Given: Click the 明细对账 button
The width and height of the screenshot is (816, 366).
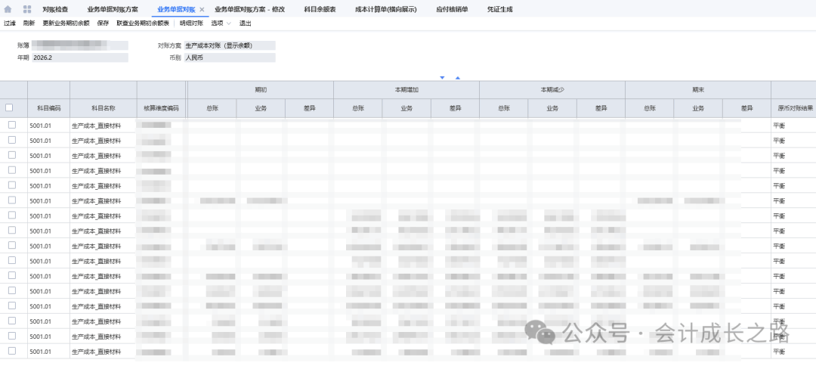Looking at the screenshot, I should [191, 23].
